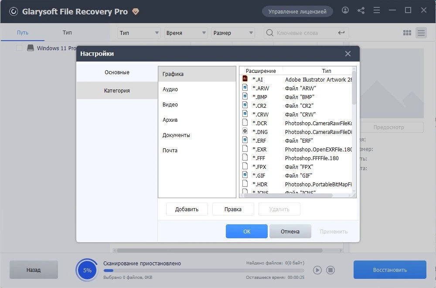The width and height of the screenshot is (436, 288).
Task: Switch to the Тип tab in sidebar
Action: [x=67, y=33]
